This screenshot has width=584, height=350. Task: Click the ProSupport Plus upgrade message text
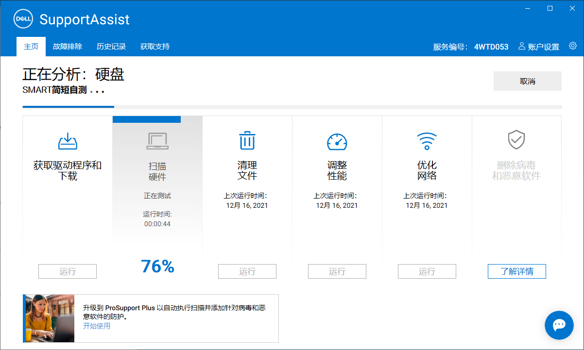point(174,312)
